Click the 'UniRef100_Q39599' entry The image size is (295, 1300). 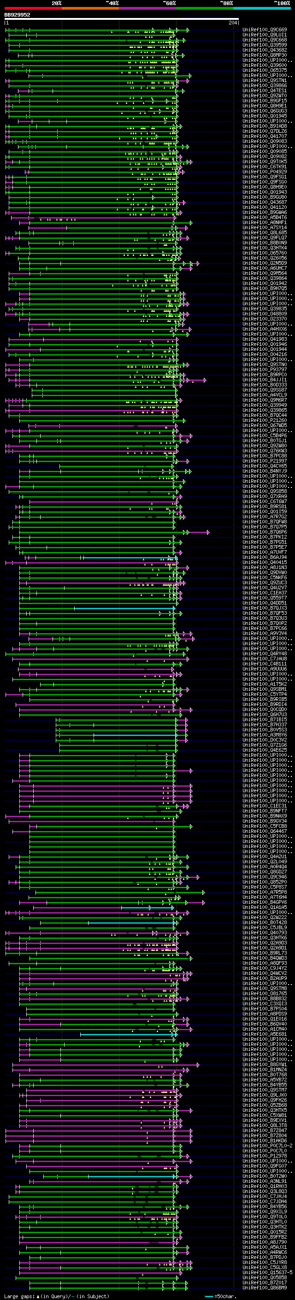[x=265, y=45]
